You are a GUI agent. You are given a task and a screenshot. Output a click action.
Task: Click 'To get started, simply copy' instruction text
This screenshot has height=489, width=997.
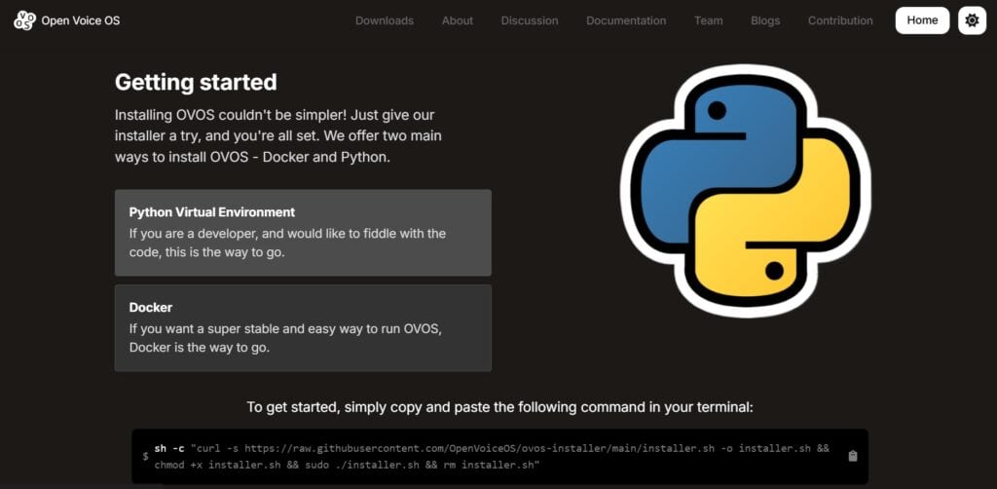(499, 407)
